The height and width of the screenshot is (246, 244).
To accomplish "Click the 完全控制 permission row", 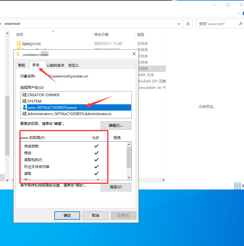I will [73, 146].
